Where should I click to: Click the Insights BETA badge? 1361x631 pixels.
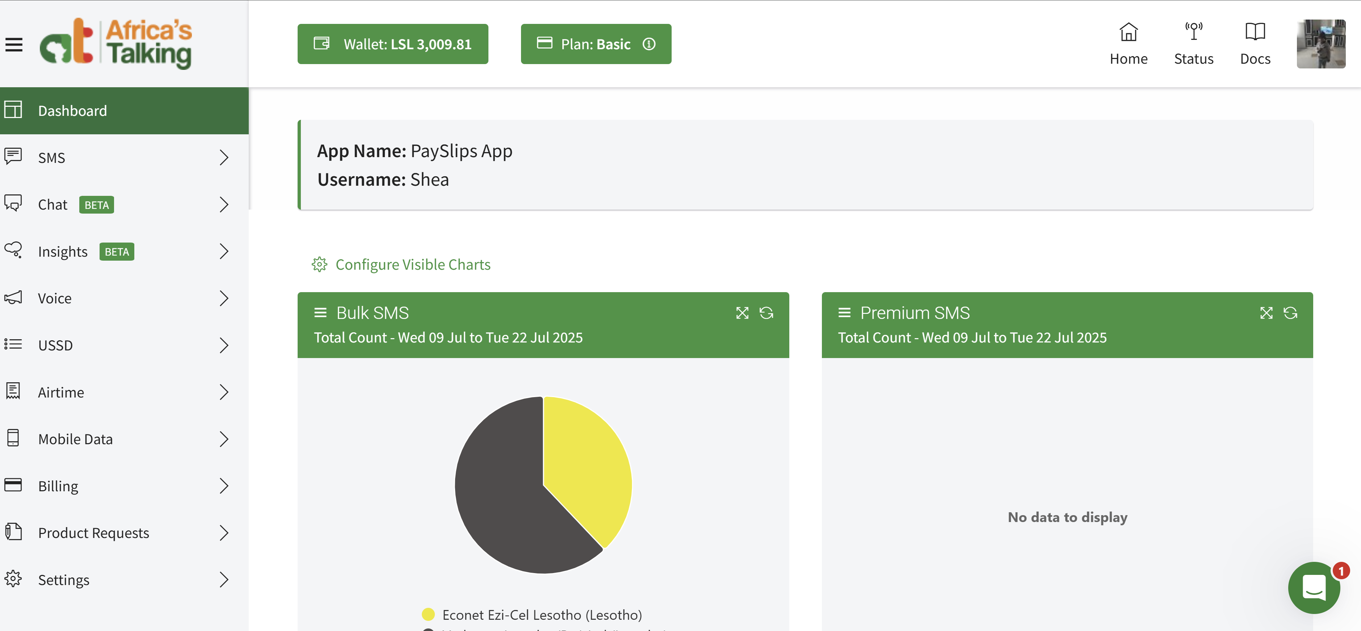117,252
